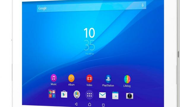The height and width of the screenshot is (107, 190).
Task: Open the Email app
Action: [102, 95]
